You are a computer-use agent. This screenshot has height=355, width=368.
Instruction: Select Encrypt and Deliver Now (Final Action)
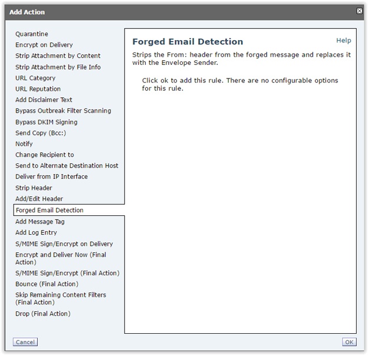coord(61,258)
